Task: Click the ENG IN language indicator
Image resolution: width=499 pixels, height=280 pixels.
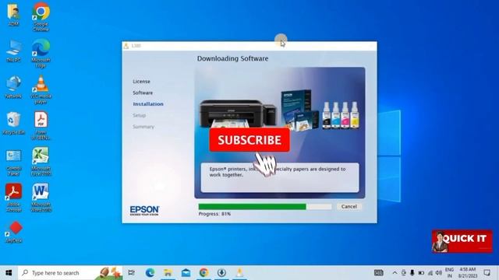Action: (x=449, y=273)
